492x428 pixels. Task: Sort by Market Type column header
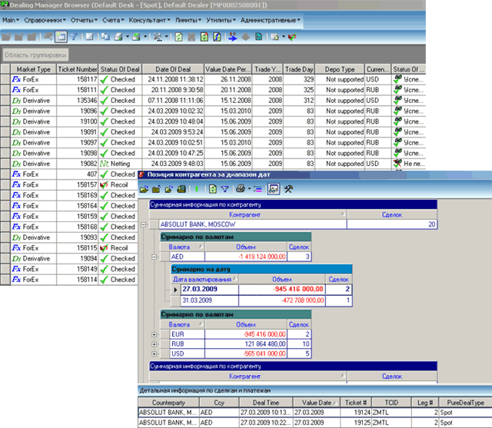pyautogui.click(x=33, y=69)
